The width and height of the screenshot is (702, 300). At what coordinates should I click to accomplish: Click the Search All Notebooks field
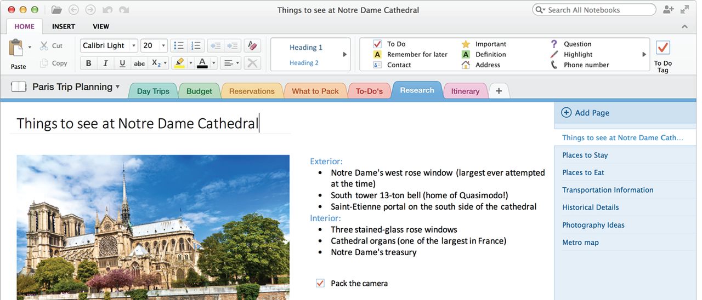tap(594, 10)
